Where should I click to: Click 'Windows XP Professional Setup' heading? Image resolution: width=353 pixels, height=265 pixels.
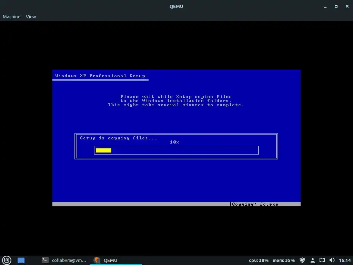(x=100, y=76)
